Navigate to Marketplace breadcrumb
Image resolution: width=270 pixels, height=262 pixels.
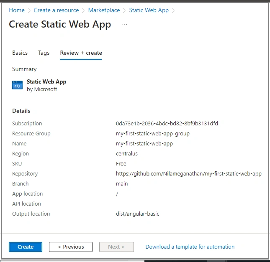104,10
